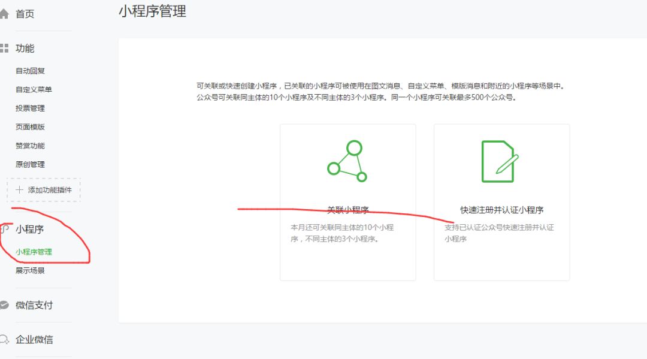Click the 关联小程序 card title
Viewport: 647px width, 359px height.
tap(348, 210)
